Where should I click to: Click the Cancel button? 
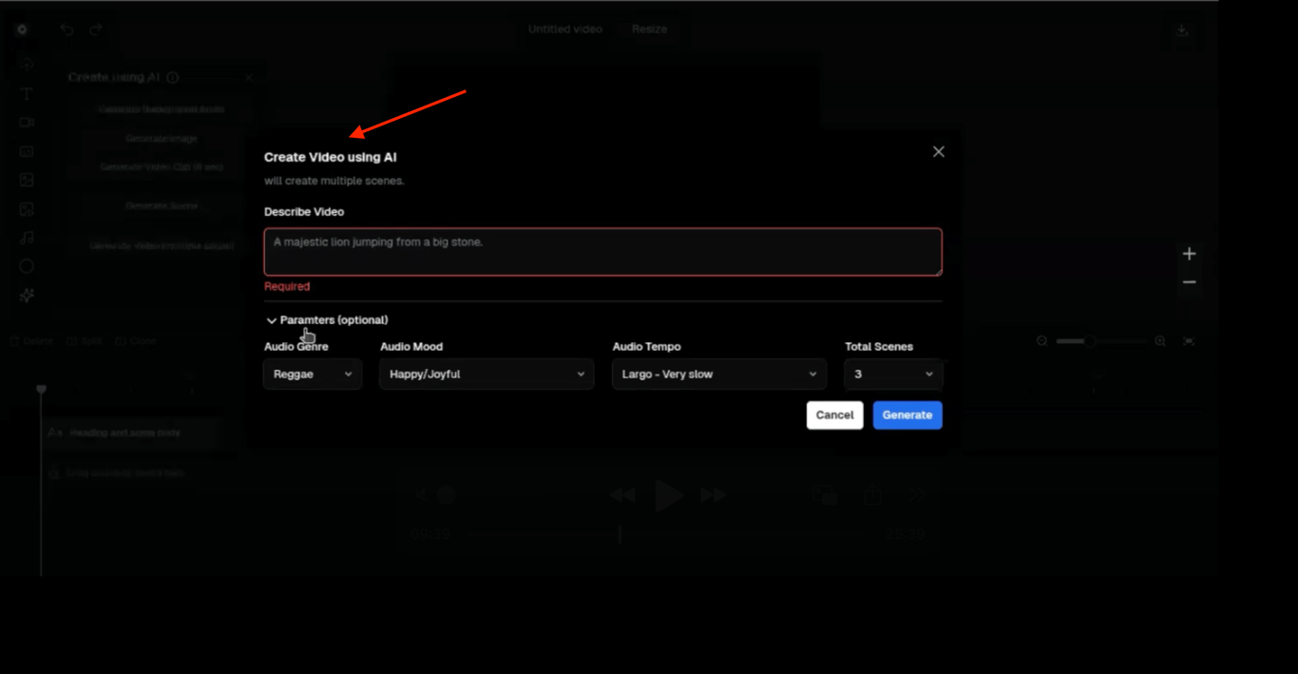point(834,415)
